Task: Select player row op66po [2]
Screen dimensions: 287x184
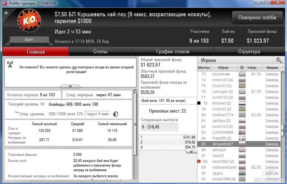Action: point(239,121)
